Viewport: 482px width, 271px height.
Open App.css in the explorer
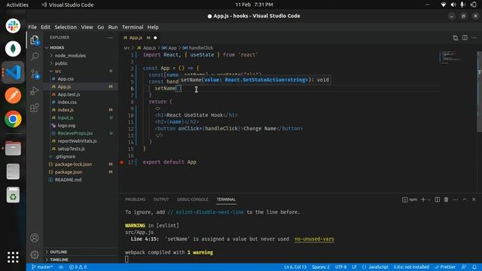tap(66, 79)
